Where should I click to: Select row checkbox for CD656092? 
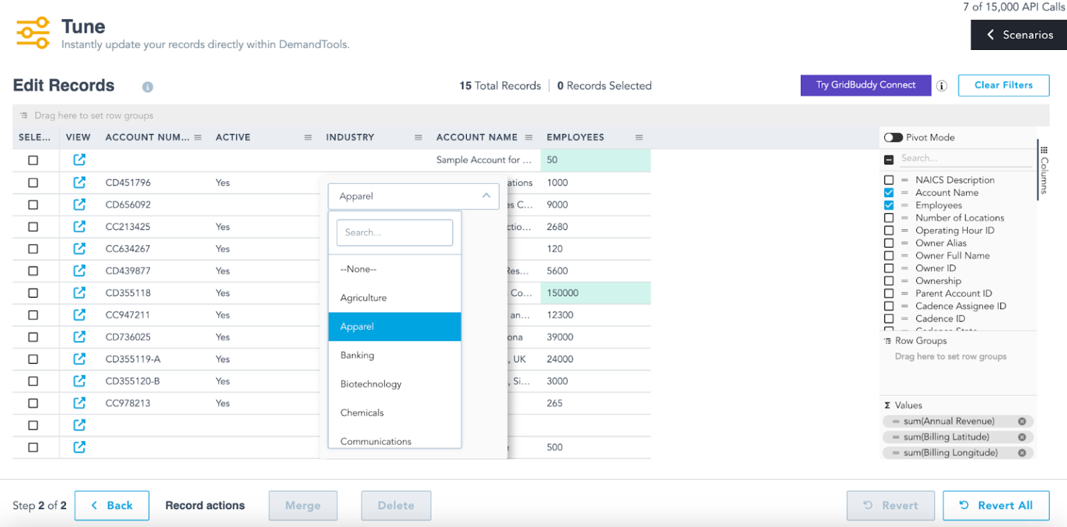click(x=33, y=205)
